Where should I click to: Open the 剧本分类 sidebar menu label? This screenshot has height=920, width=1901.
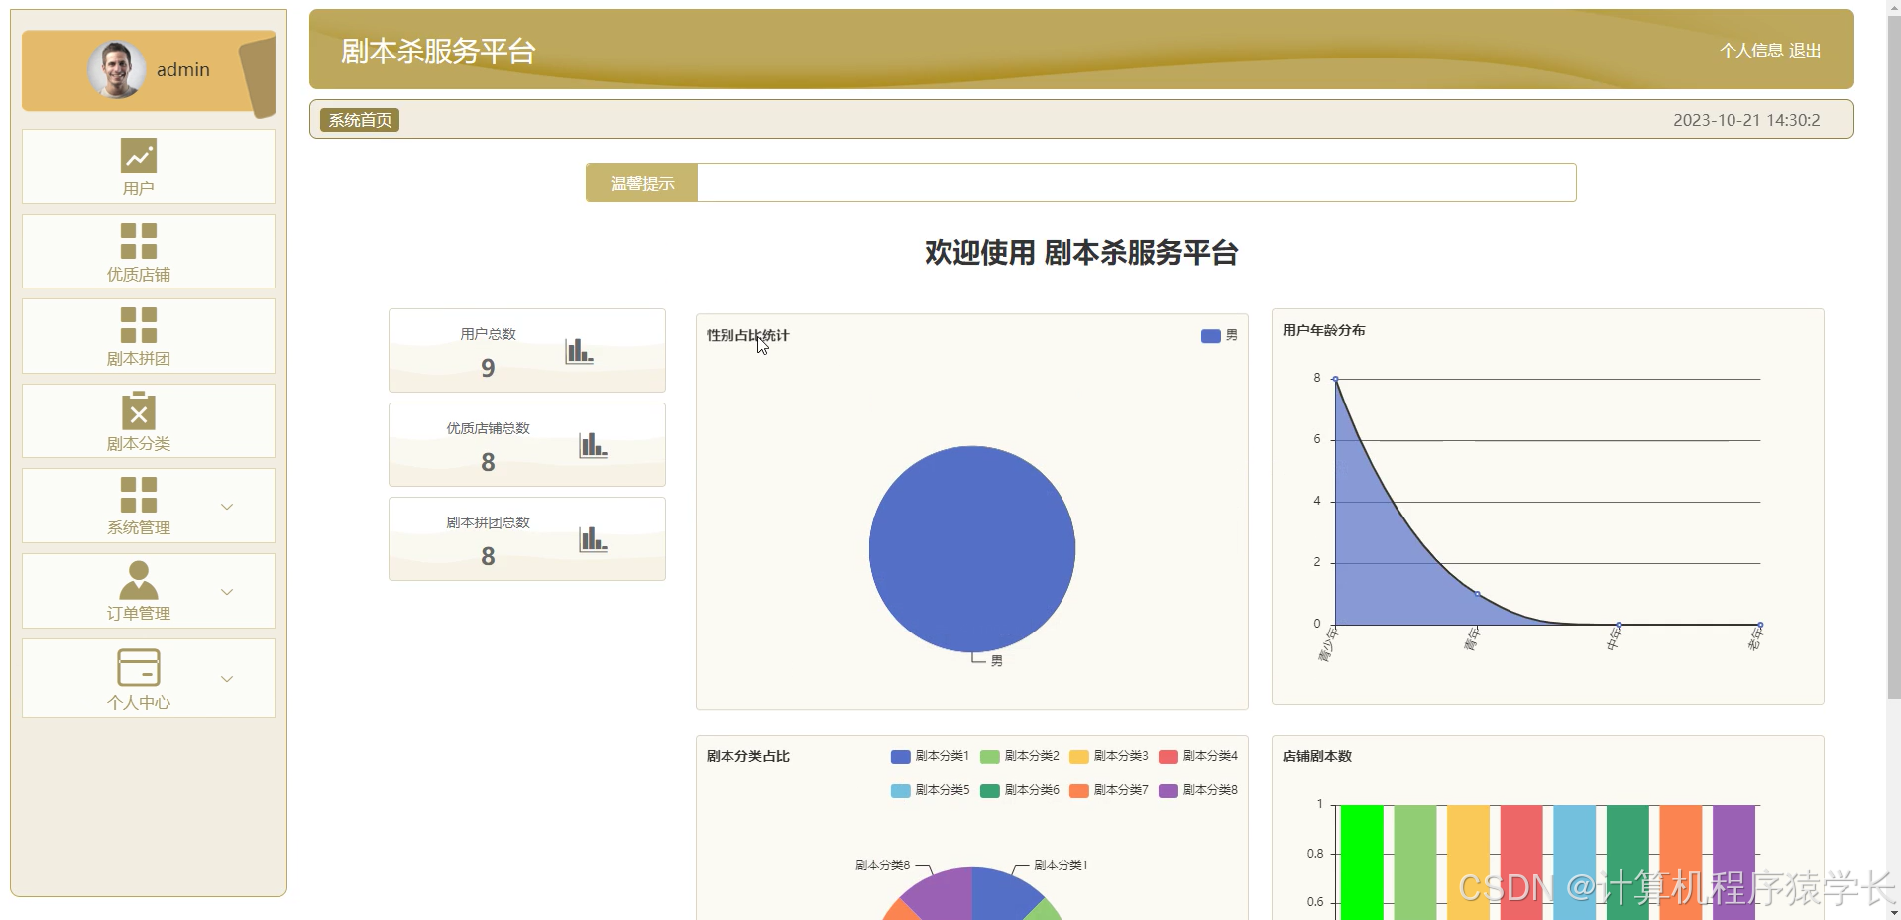139,444
